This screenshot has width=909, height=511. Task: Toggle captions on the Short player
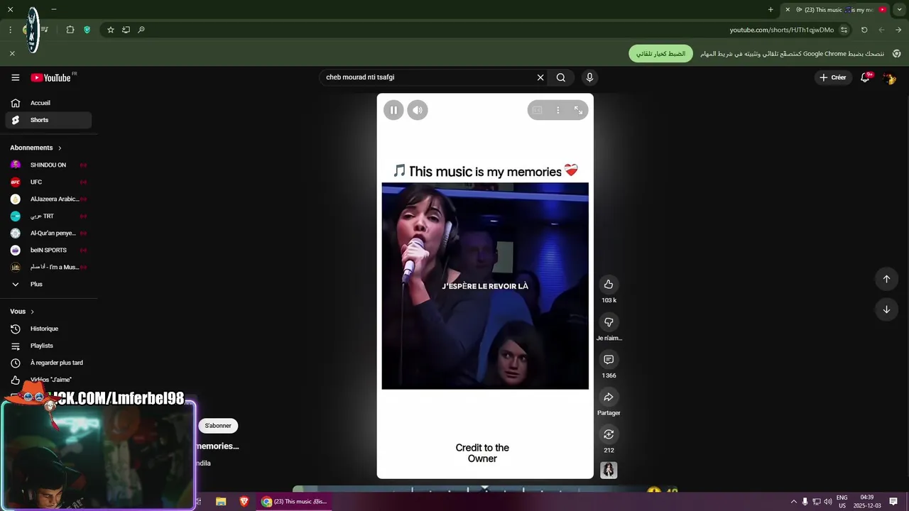(538, 110)
